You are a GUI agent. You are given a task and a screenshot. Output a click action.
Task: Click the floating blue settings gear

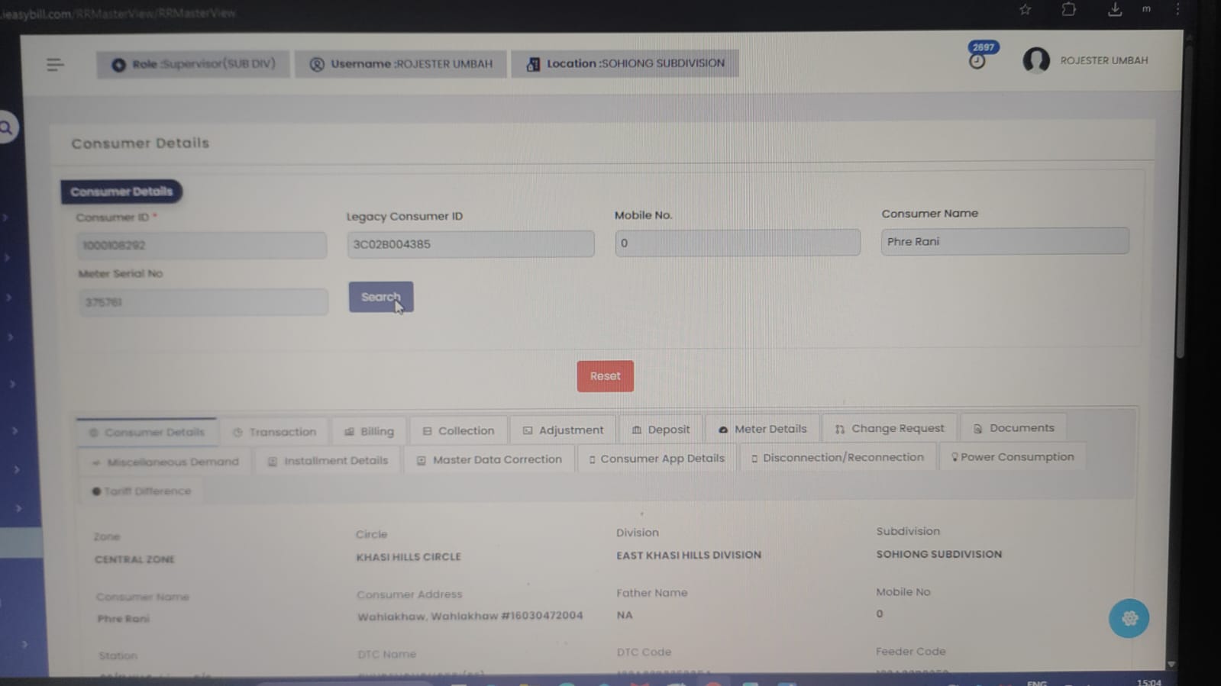[1129, 618]
